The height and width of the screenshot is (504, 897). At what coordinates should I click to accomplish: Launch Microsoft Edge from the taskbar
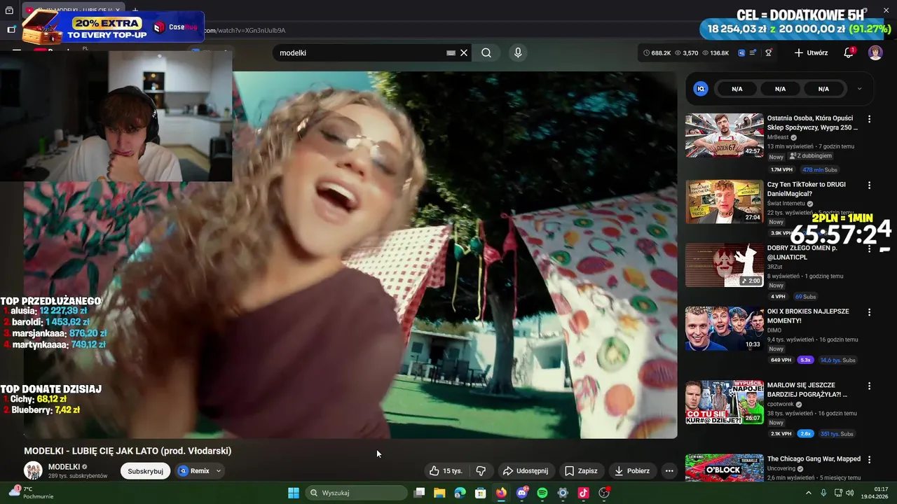click(460, 493)
